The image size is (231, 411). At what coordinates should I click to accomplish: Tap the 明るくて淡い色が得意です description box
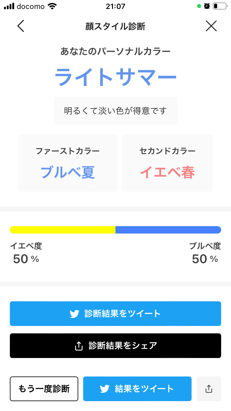[115, 111]
